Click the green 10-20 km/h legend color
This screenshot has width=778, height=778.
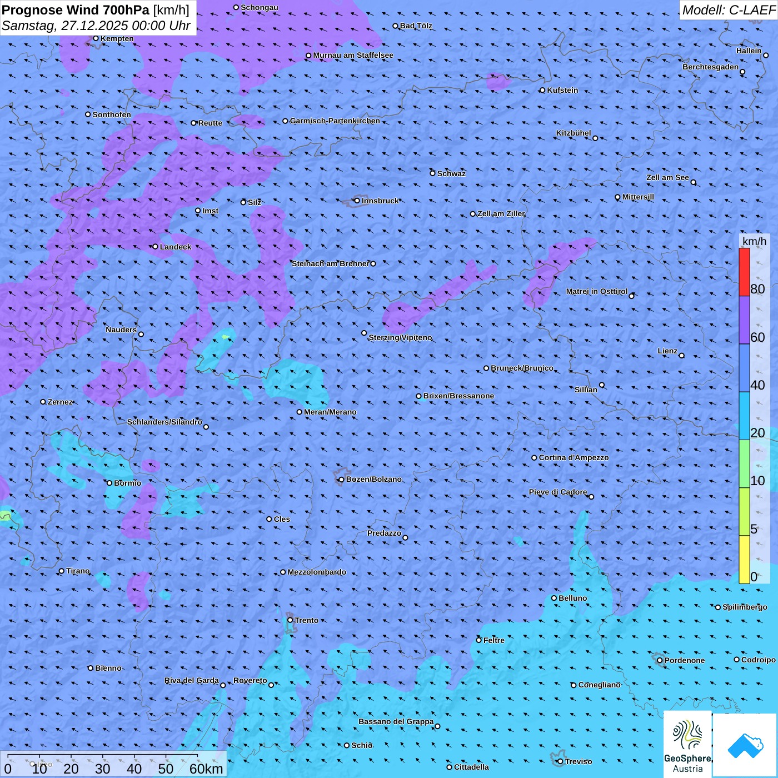pos(744,464)
